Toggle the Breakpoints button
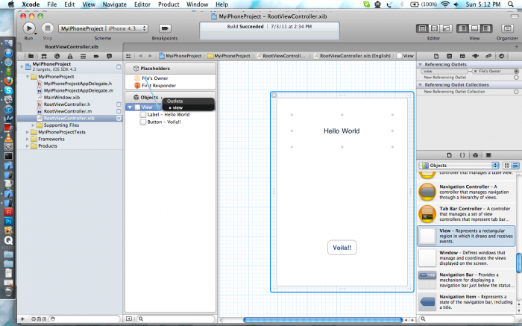The width and height of the screenshot is (522, 326). [x=165, y=28]
